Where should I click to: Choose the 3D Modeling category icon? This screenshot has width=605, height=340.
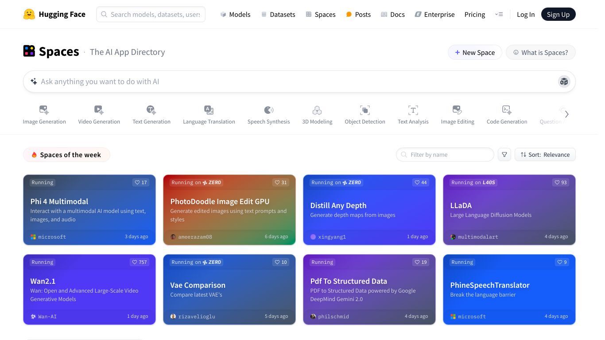pyautogui.click(x=317, y=110)
